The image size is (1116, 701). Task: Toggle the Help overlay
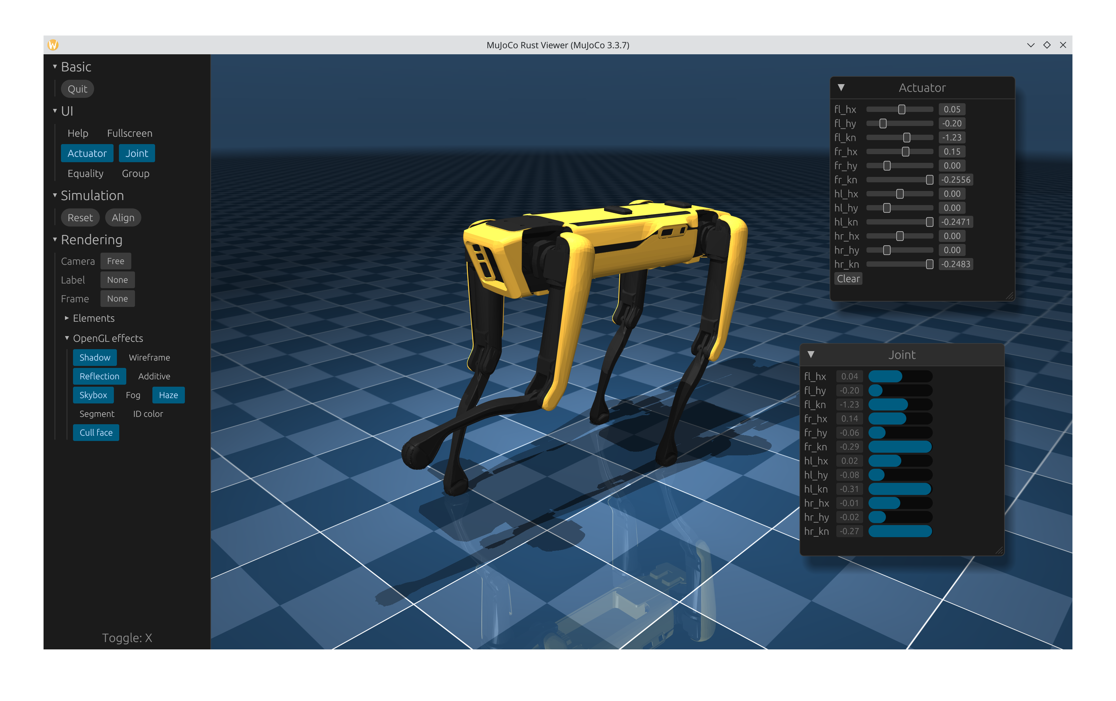78,133
